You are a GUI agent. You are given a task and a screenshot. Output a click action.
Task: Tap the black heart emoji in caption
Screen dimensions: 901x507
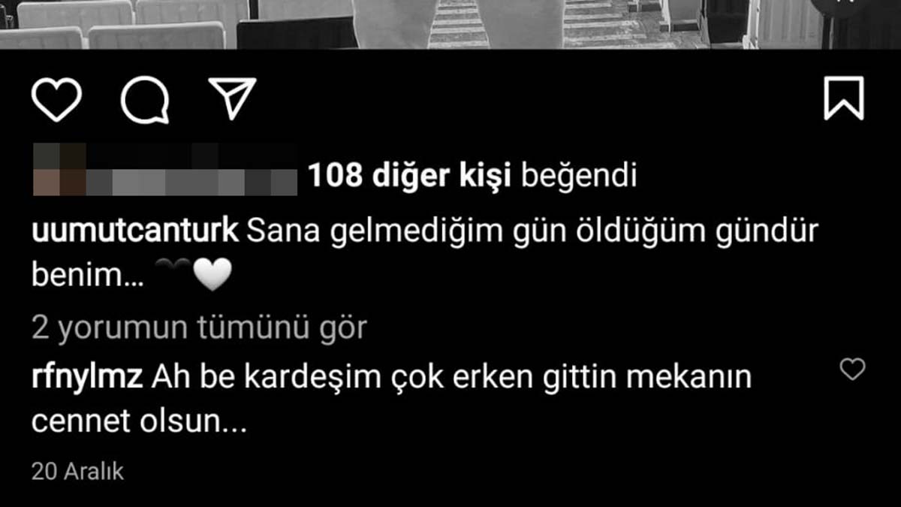[x=172, y=269]
